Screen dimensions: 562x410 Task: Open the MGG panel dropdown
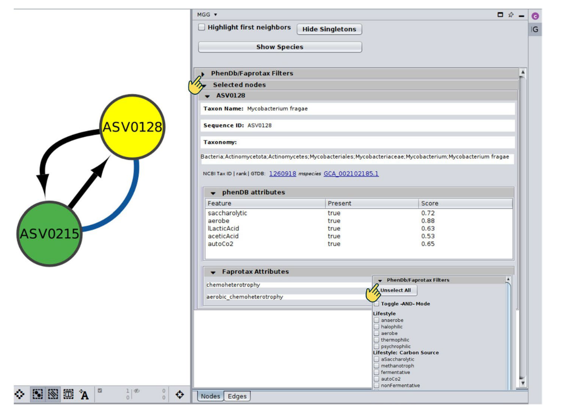pyautogui.click(x=215, y=15)
